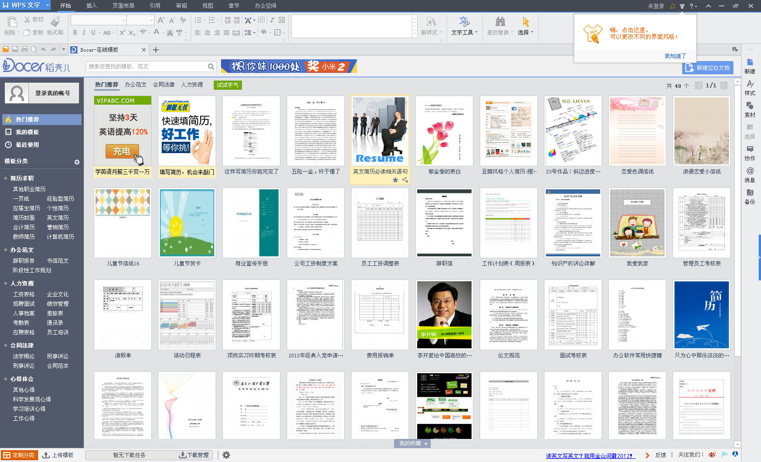Open the font name dropdown
The image size is (761, 462).
[x=124, y=20]
